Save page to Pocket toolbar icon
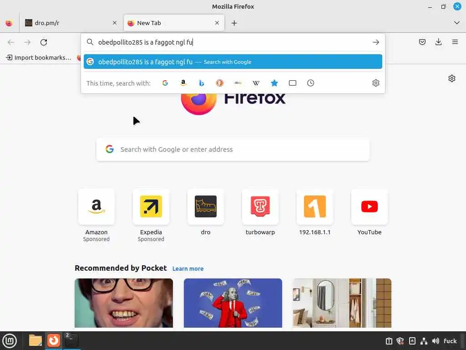466x350 pixels. tap(422, 42)
